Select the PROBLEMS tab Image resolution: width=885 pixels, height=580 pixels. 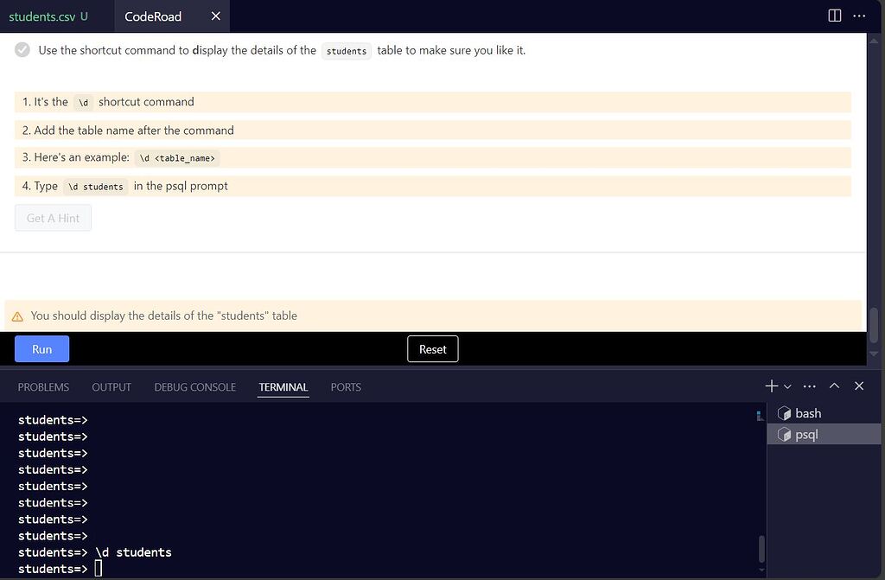tap(42, 386)
